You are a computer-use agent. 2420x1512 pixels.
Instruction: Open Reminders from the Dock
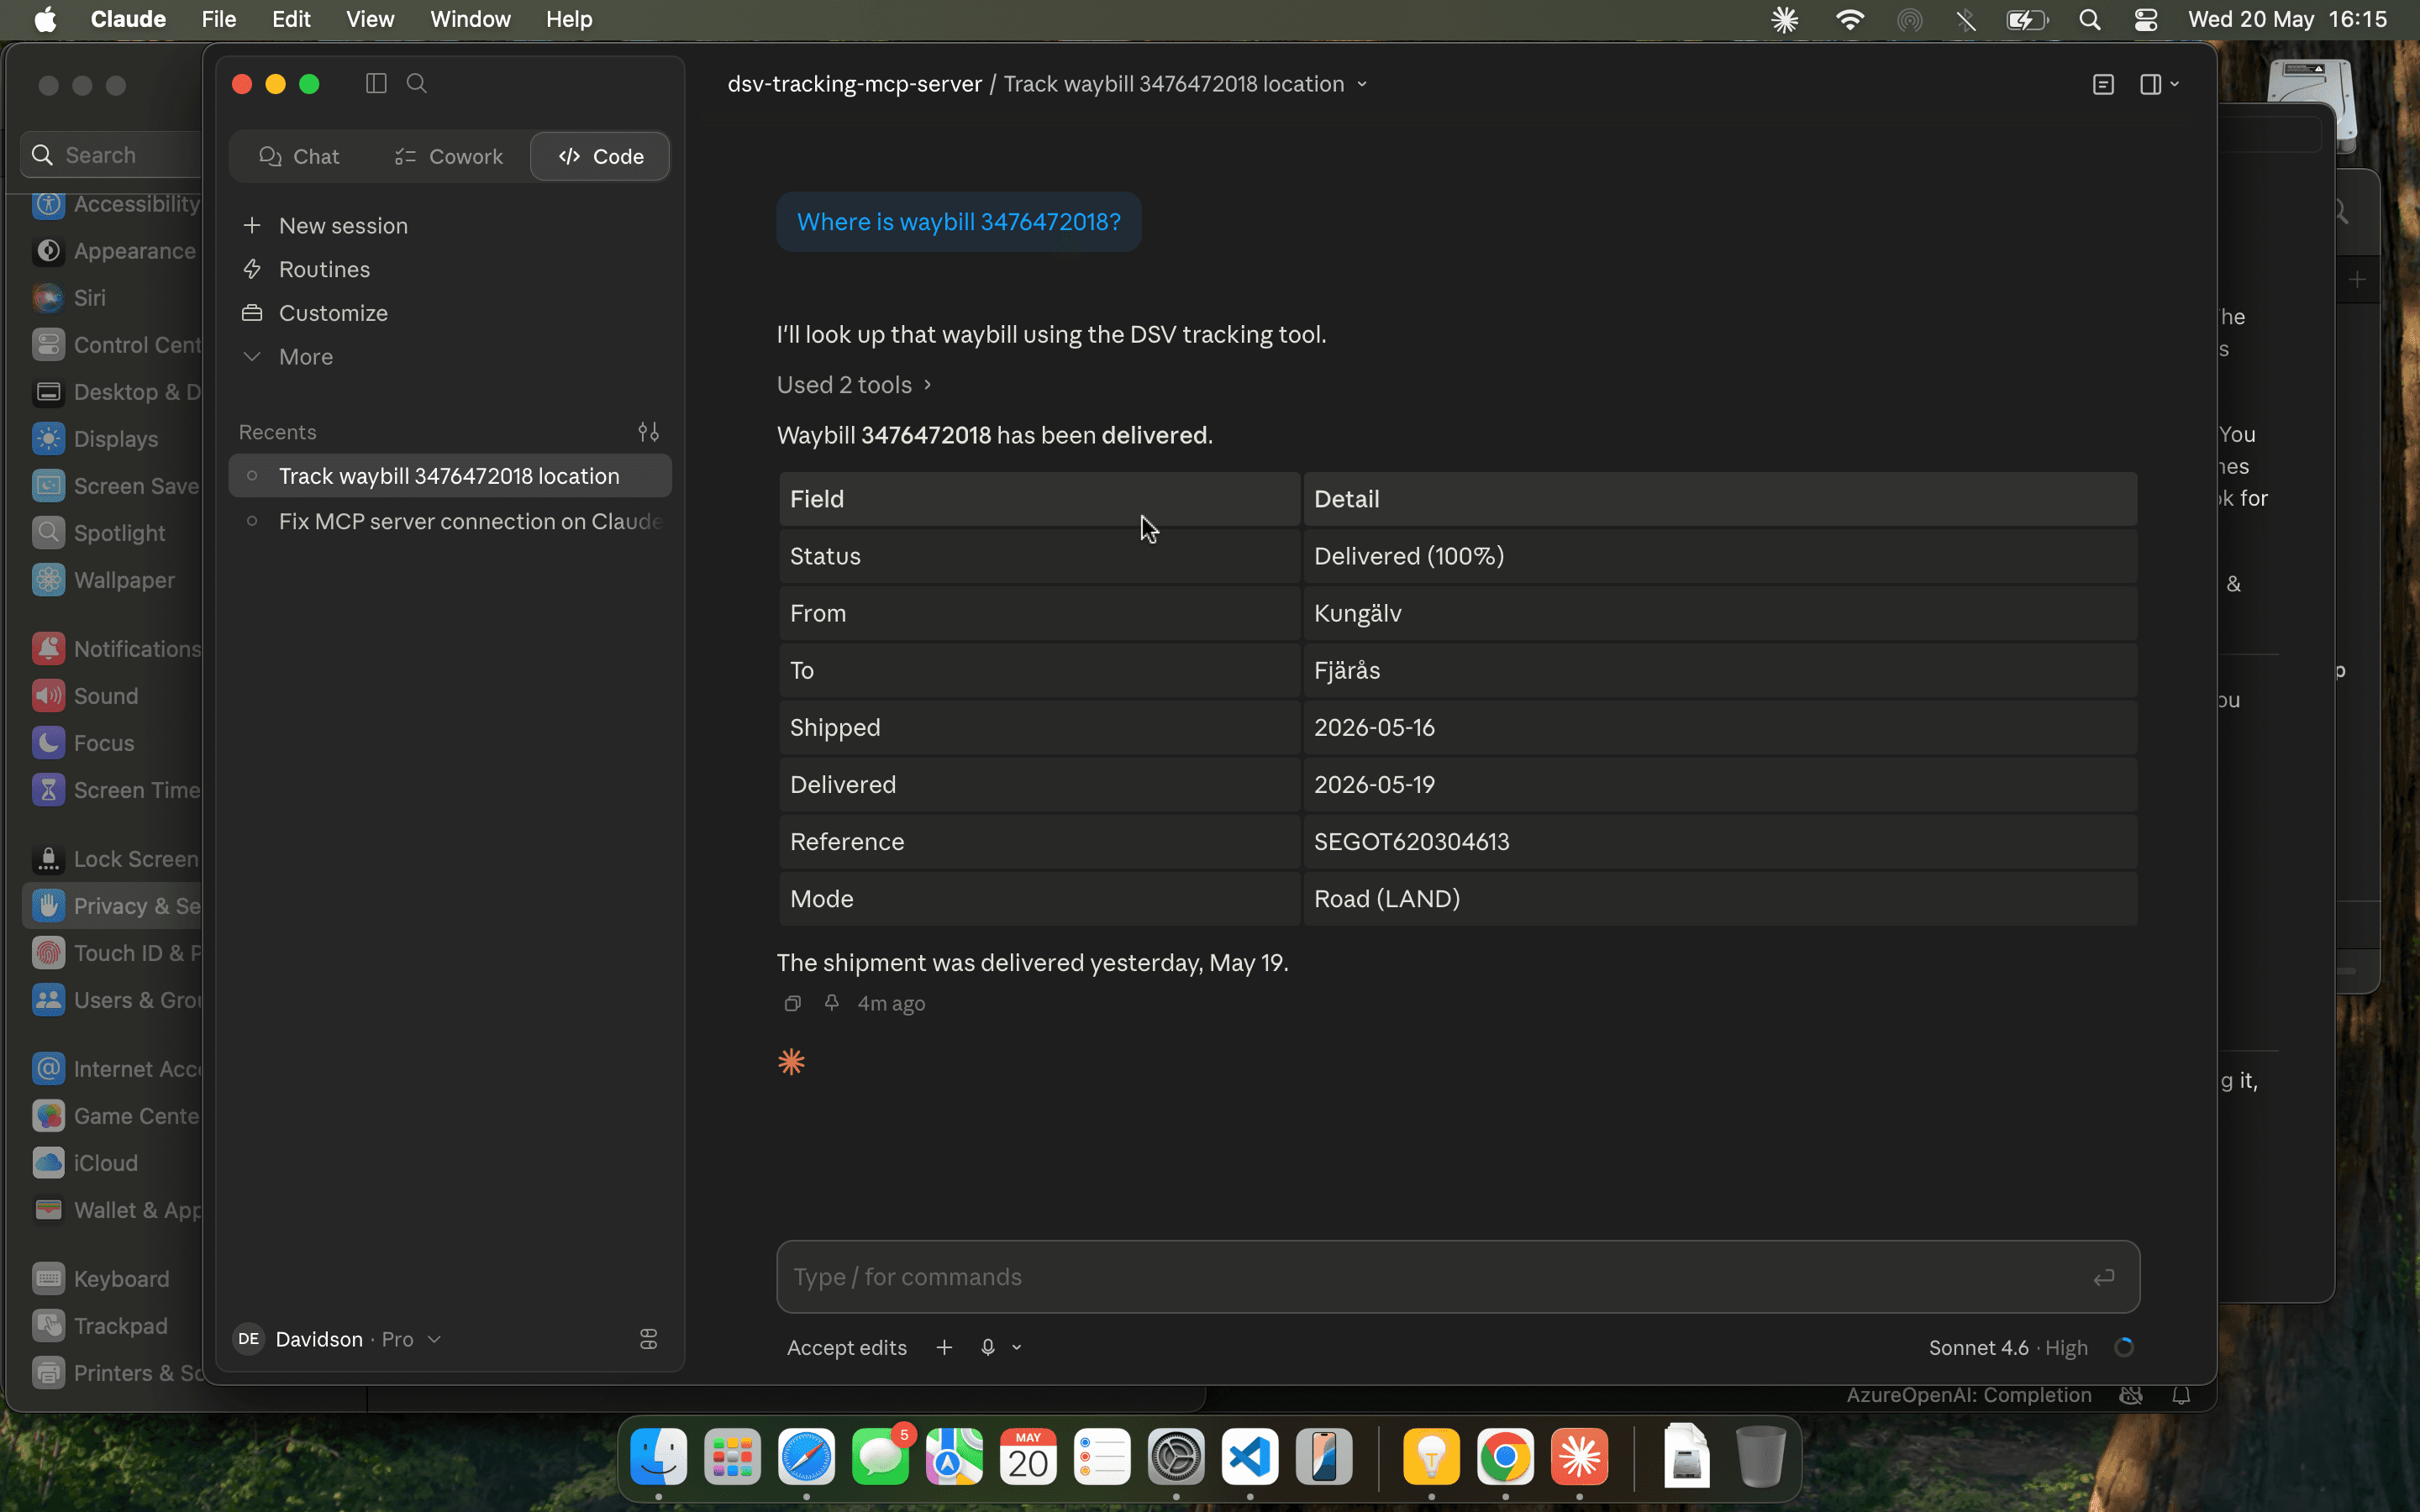(1102, 1457)
